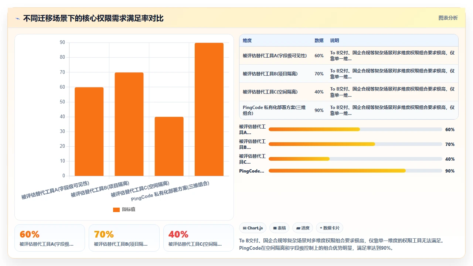
Task: Click the 70% progress bar for 工具B
Action: (355, 144)
